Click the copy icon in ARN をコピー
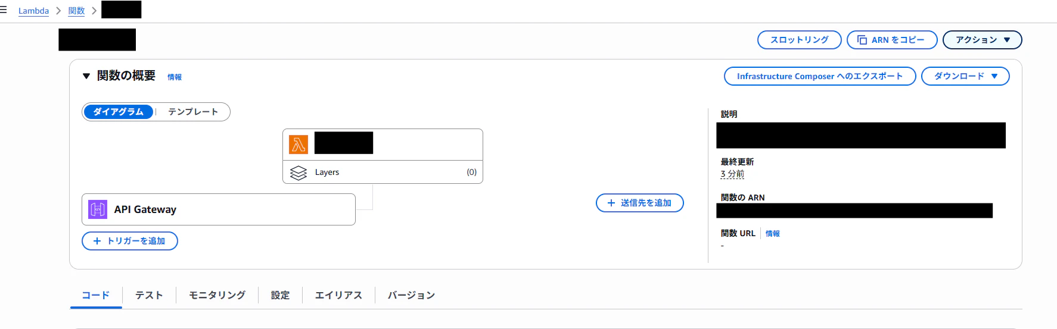Screen dimensions: 1057x329 (x=862, y=40)
